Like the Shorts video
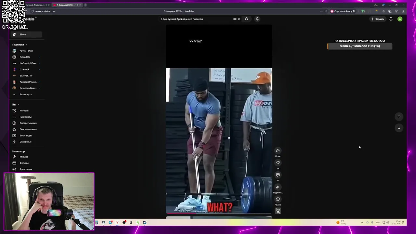 [278, 150]
